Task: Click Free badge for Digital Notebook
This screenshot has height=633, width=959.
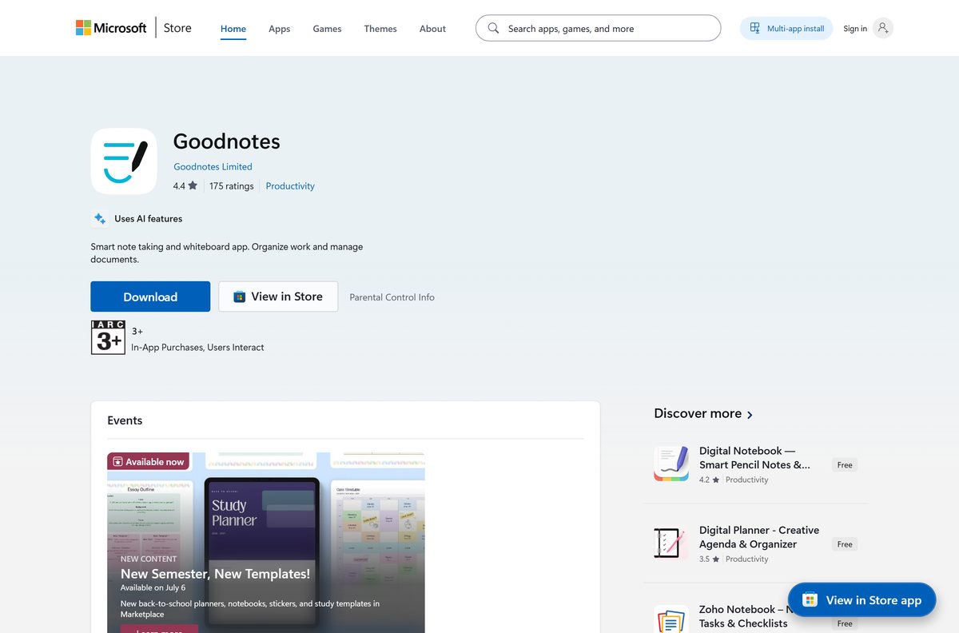Action: (x=845, y=464)
